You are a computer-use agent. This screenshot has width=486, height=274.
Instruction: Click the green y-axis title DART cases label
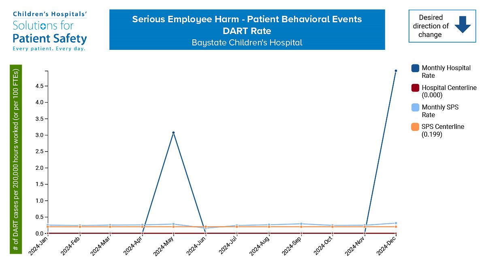tap(16, 159)
